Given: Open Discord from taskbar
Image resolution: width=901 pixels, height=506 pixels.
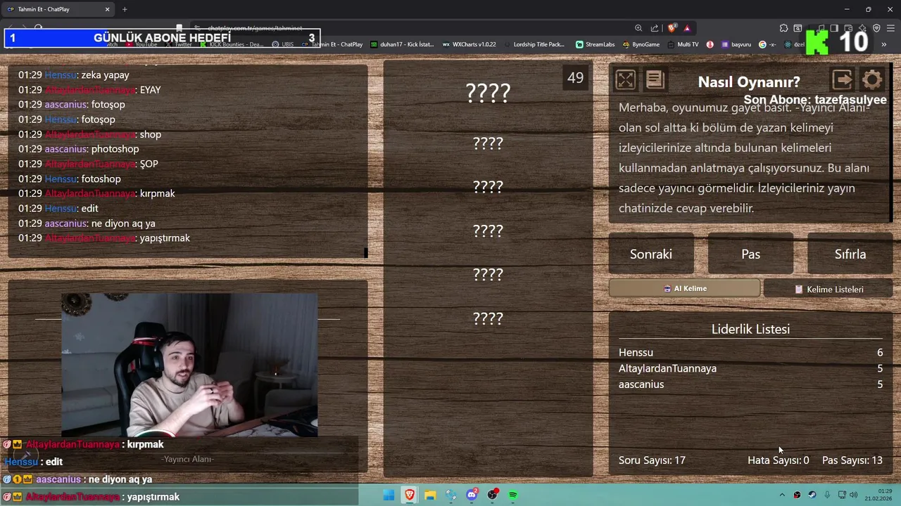Looking at the screenshot, I should pos(472,495).
